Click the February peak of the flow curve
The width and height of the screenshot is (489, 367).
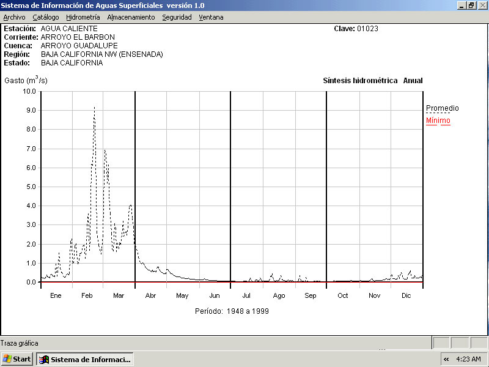(x=94, y=108)
